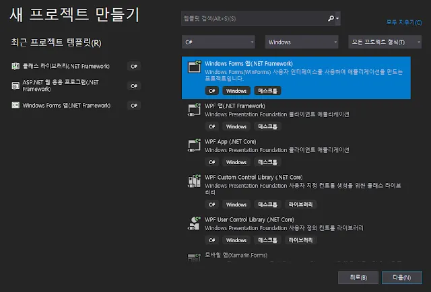Select WPF App (.NET Core) template title
The image size is (431, 292).
(230, 142)
